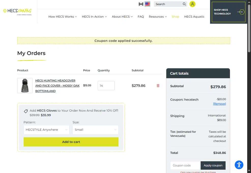
Task: Focus the Search field
Action: click(169, 4)
